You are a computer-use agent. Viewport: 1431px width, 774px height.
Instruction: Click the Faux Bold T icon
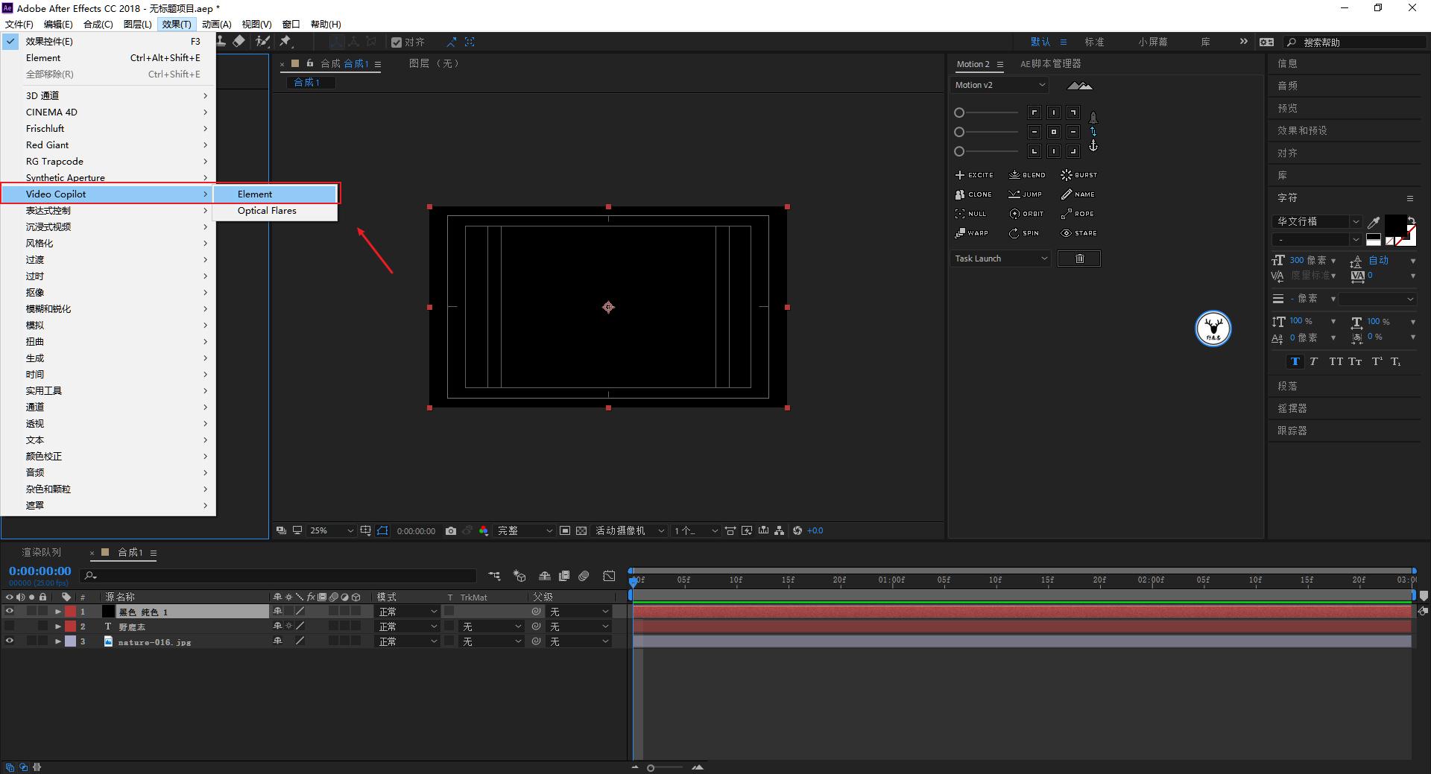(x=1295, y=362)
